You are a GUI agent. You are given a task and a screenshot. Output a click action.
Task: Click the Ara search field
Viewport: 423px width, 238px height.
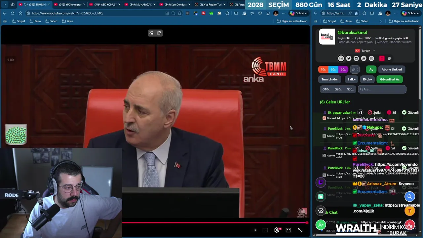coord(382,89)
